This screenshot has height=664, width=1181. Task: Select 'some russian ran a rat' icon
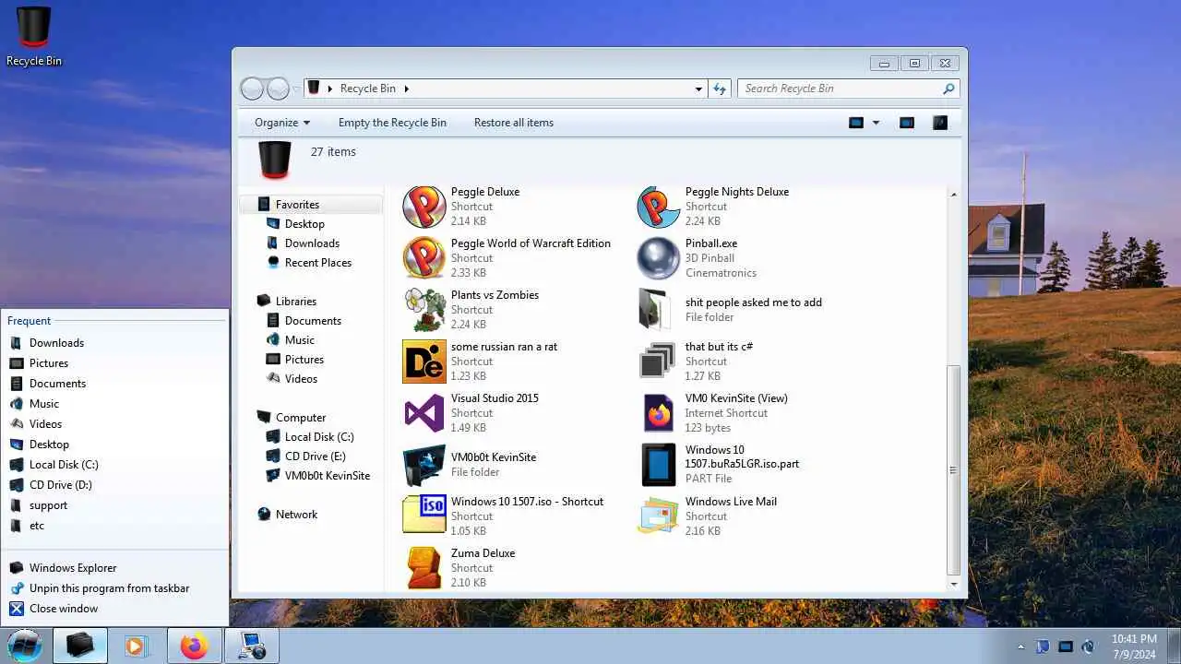(424, 362)
